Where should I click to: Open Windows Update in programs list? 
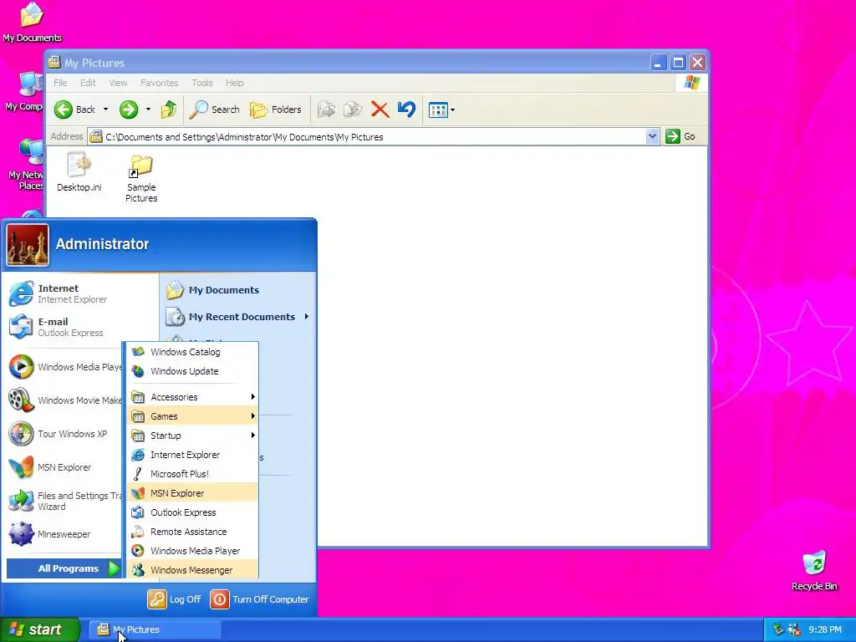[x=192, y=371]
